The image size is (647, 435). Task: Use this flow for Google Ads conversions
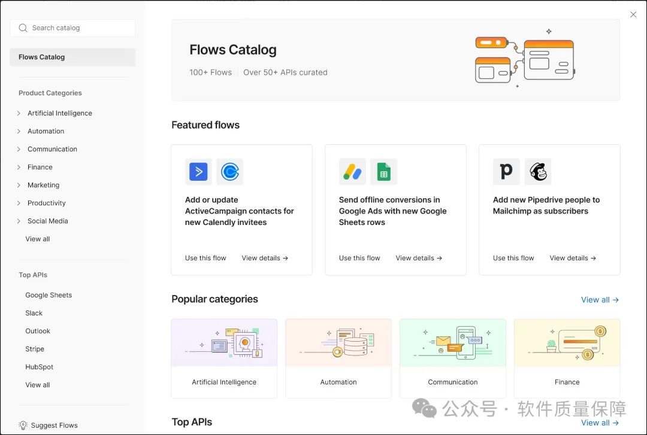[359, 258]
